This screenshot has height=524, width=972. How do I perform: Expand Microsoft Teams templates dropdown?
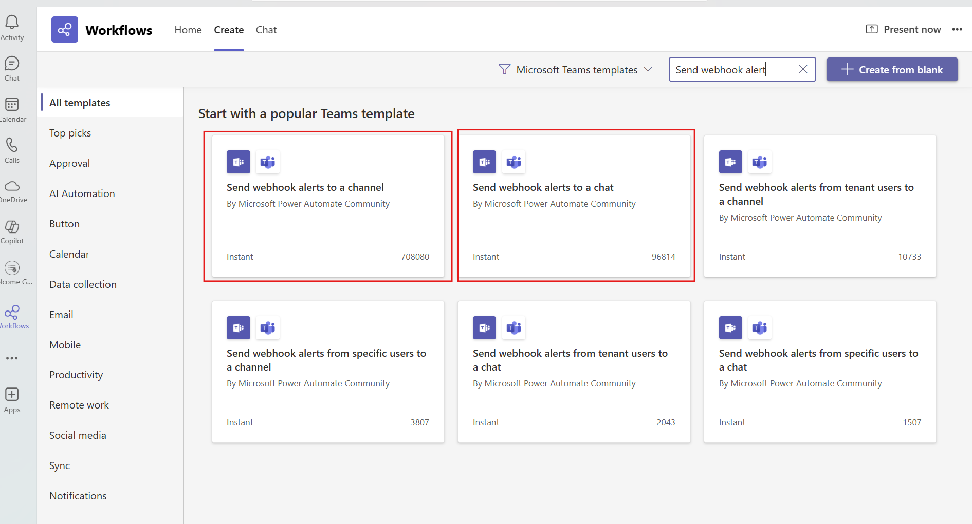(576, 69)
